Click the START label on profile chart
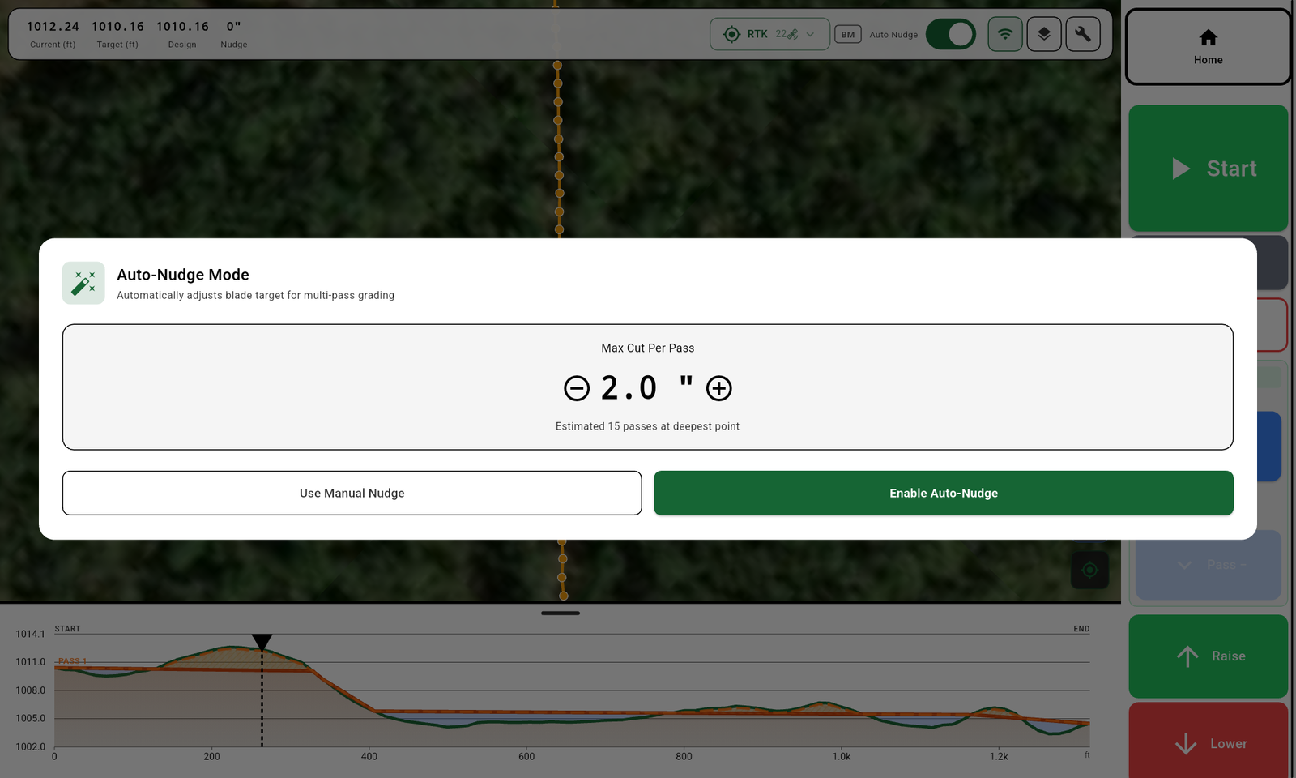The image size is (1296, 778). coord(67,629)
